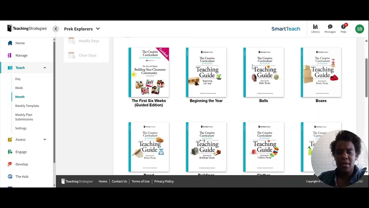
Task: Click the Develop label in sidebar
Action: (x=22, y=164)
